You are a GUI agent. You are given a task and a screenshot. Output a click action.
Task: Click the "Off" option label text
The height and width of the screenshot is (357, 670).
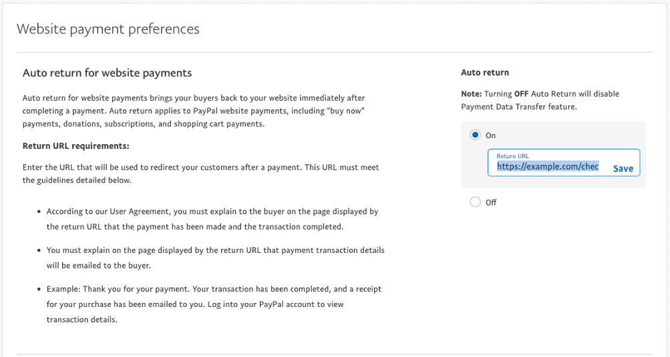[492, 203]
